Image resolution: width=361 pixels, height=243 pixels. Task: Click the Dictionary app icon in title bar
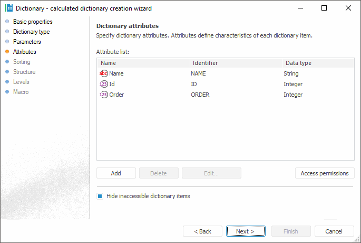point(9,8)
